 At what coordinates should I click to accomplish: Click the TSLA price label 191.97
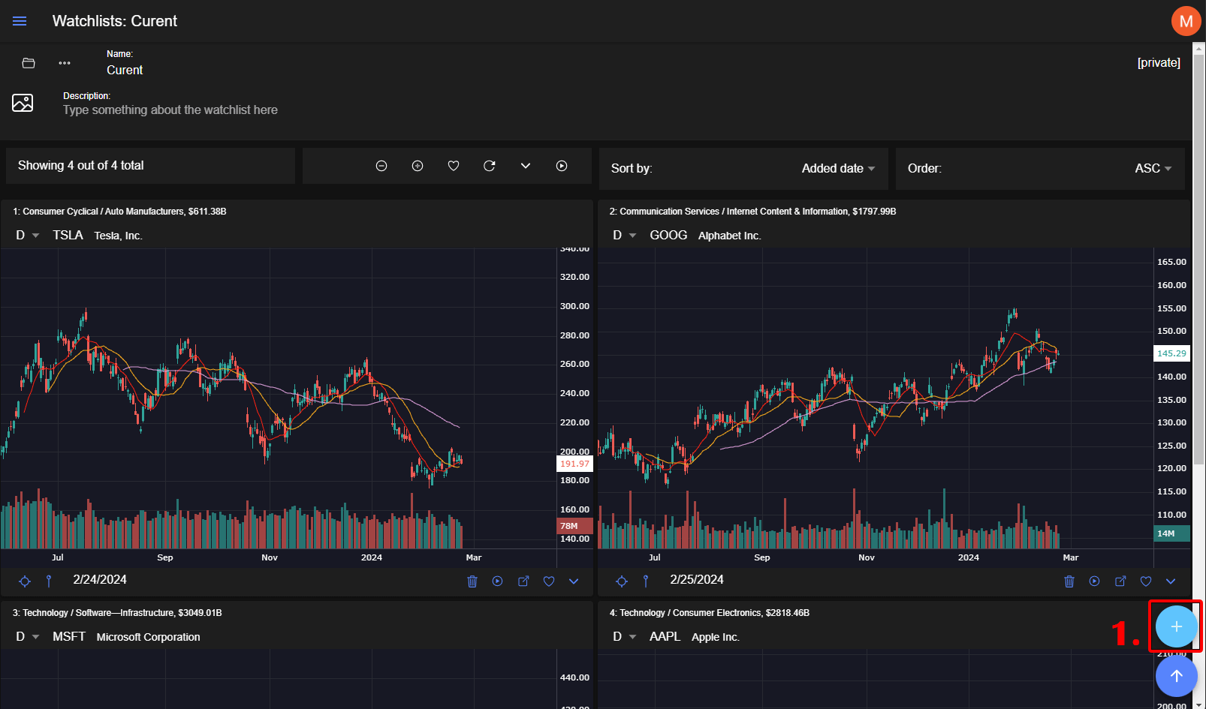coord(574,464)
